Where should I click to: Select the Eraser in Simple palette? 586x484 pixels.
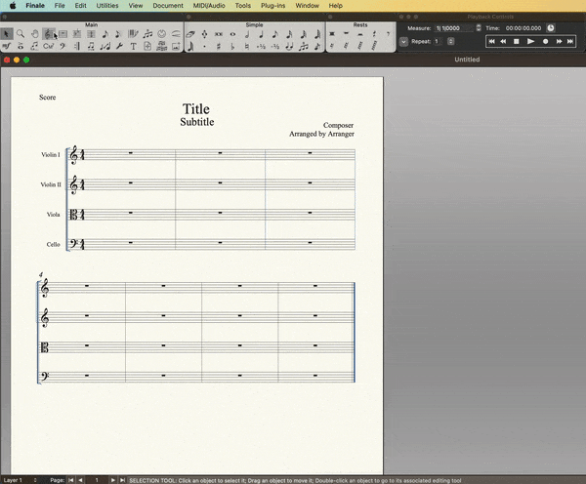click(191, 34)
